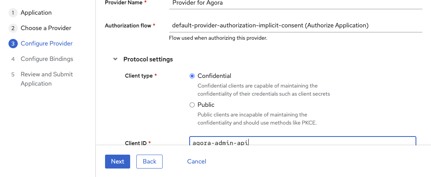431x177 pixels.
Task: Click the Provider Name input field
Action: (295, 3)
